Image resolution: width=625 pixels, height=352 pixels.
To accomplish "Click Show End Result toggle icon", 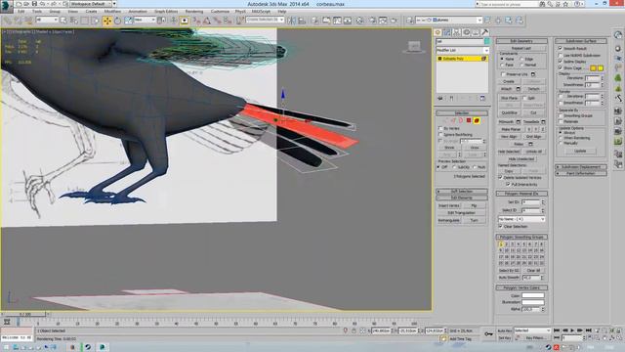I will 451,98.
